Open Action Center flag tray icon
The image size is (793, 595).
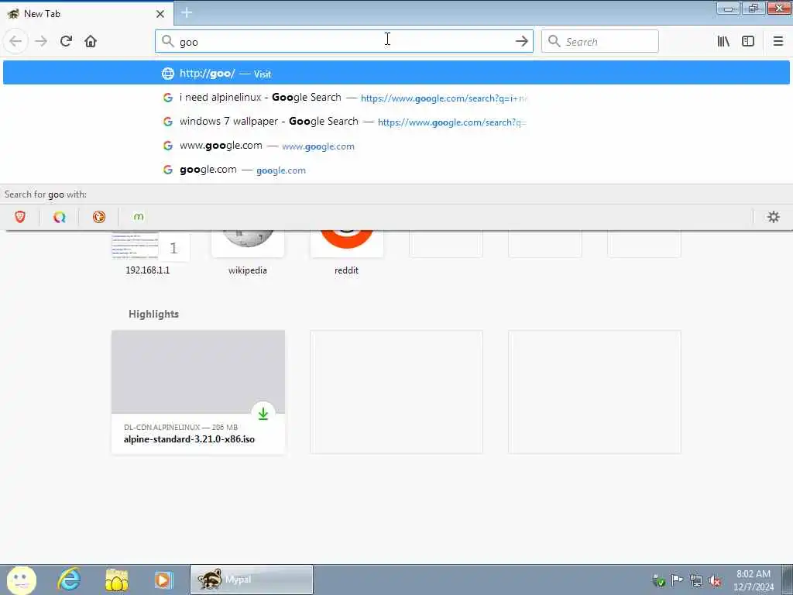tap(677, 580)
